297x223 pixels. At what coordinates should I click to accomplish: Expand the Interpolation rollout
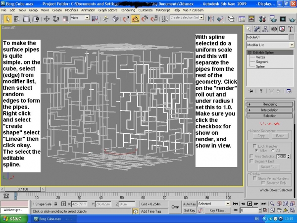(270, 110)
